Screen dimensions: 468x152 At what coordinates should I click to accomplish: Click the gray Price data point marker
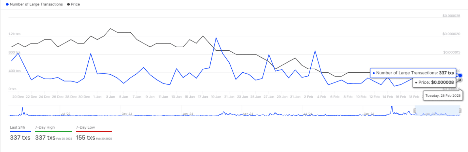point(460,80)
